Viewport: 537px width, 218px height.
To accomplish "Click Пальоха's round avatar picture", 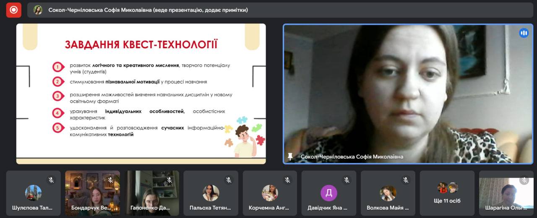I will (211, 193).
